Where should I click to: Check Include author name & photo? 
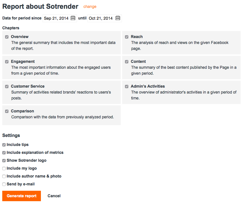click(4, 176)
